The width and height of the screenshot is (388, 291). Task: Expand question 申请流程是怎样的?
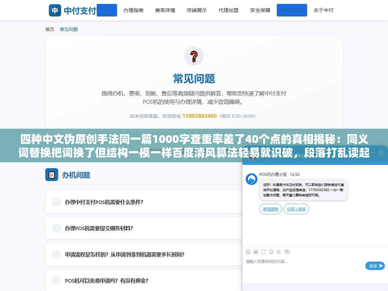tap(144, 254)
